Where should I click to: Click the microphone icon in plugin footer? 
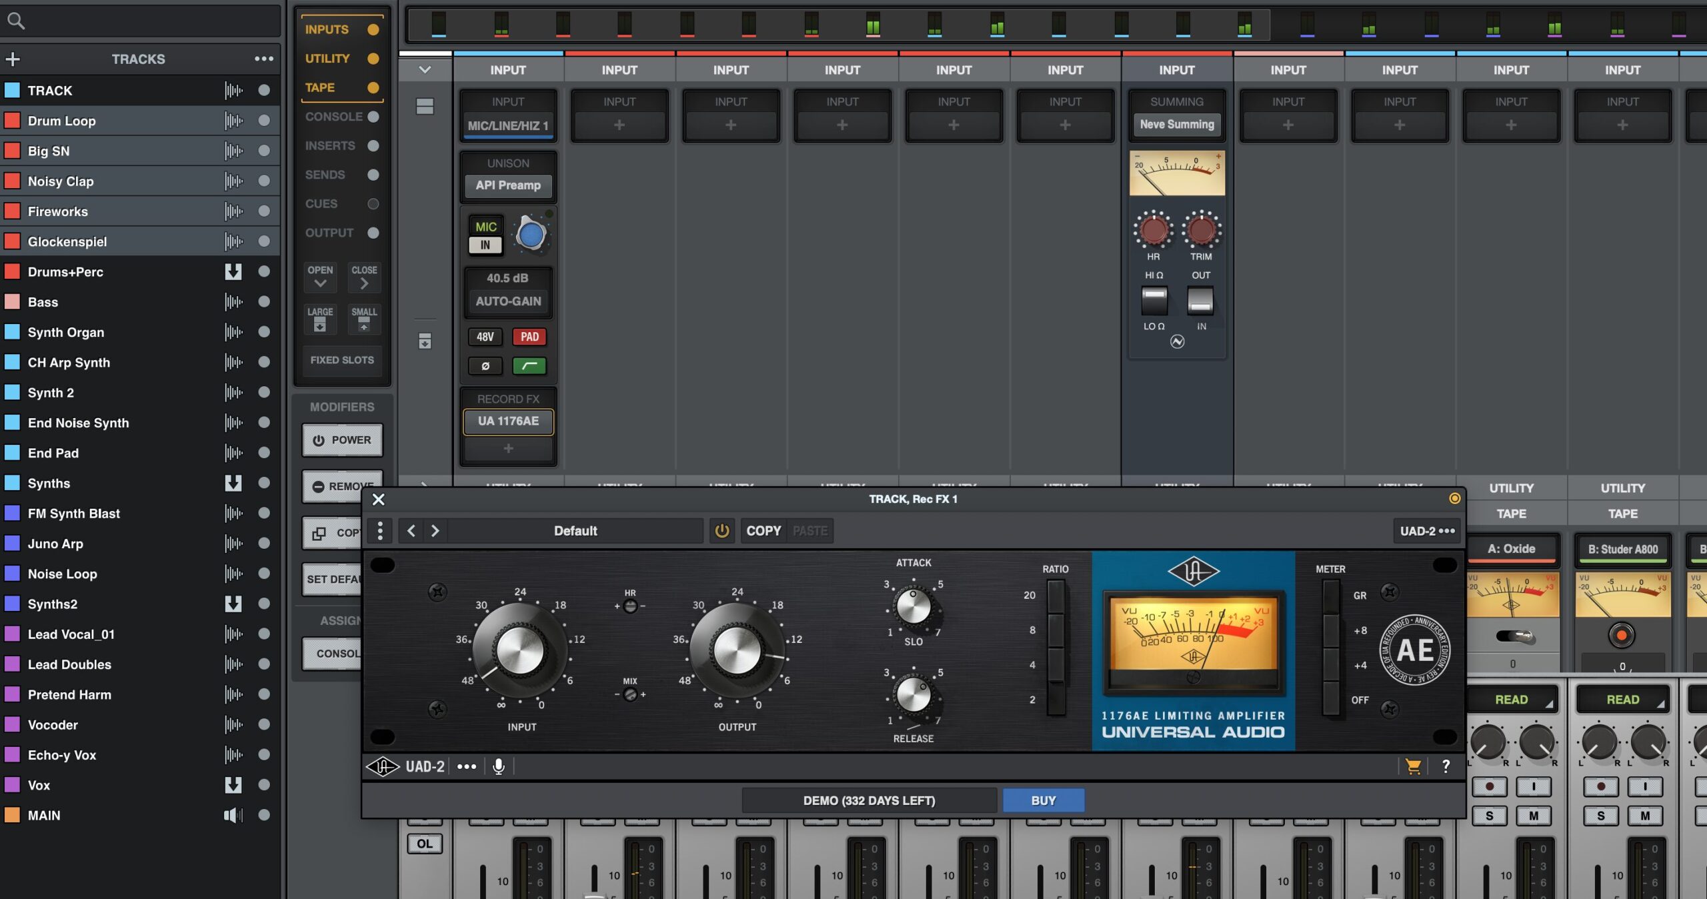(x=498, y=767)
